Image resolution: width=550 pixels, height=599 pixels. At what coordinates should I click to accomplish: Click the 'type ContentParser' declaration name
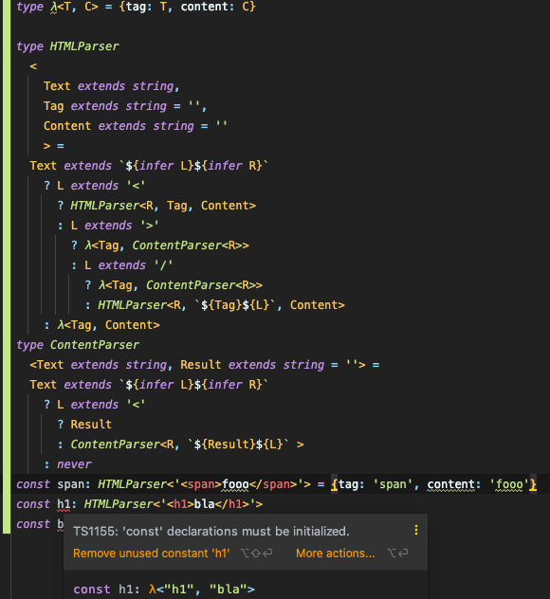[95, 345]
